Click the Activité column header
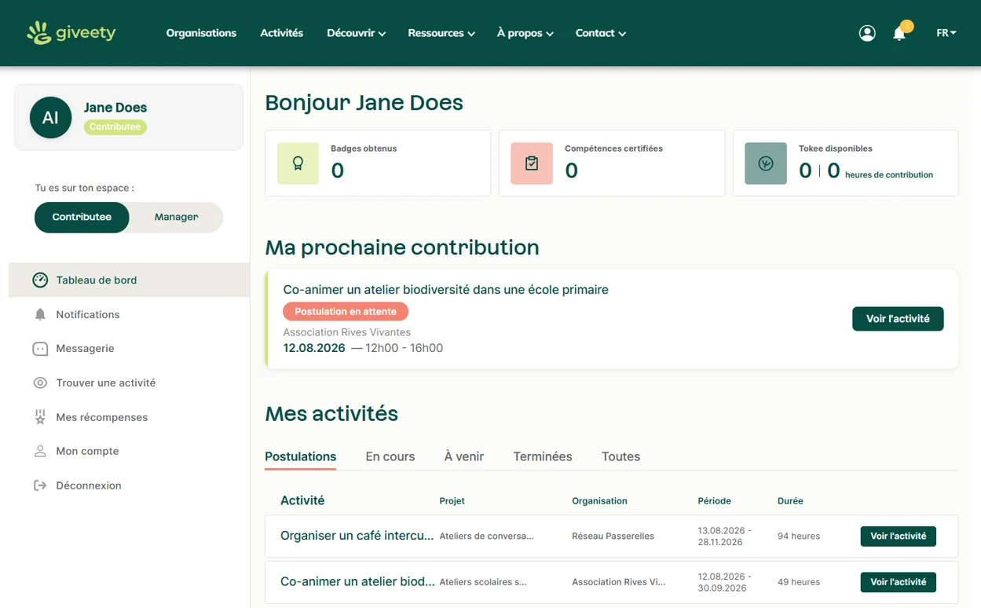 point(302,500)
